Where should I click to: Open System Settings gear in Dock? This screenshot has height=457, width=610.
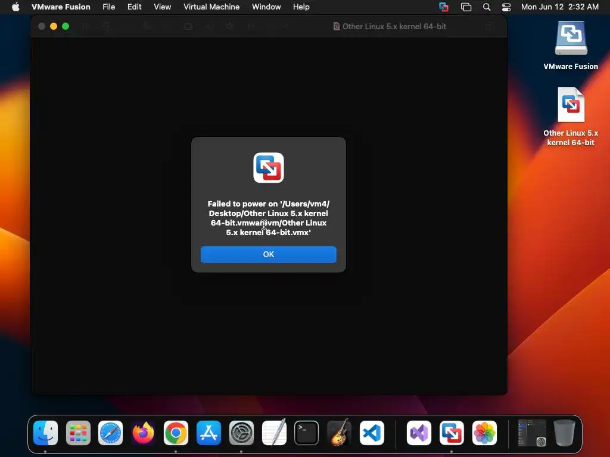click(x=241, y=433)
